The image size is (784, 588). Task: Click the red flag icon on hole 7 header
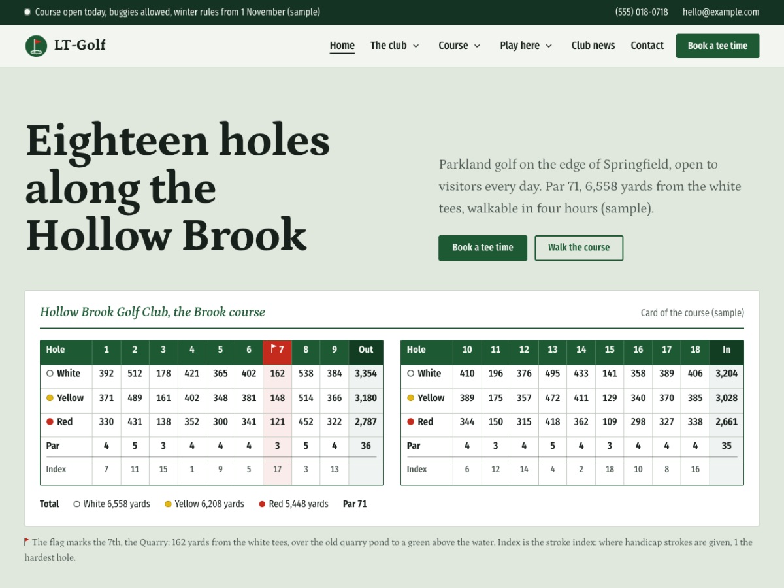[x=273, y=349]
